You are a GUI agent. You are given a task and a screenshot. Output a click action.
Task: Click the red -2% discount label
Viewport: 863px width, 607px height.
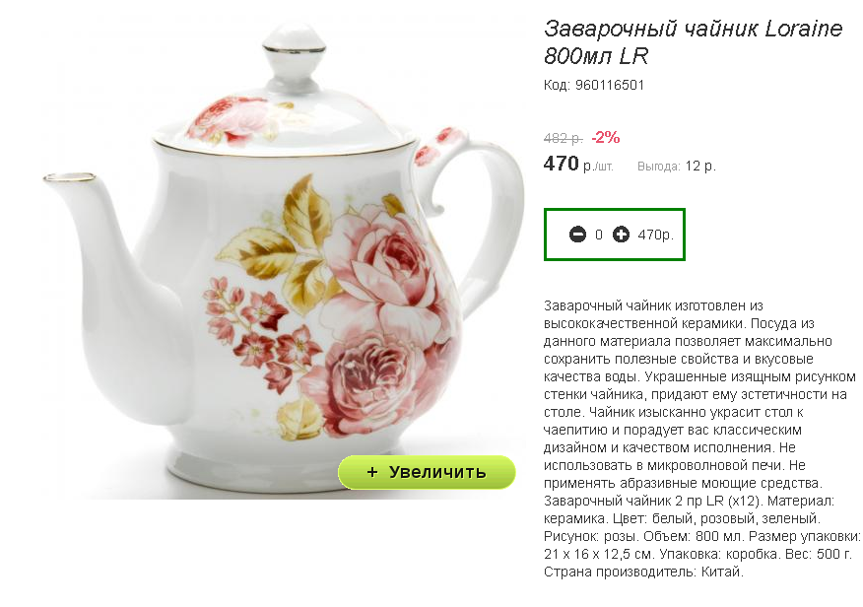coord(606,137)
